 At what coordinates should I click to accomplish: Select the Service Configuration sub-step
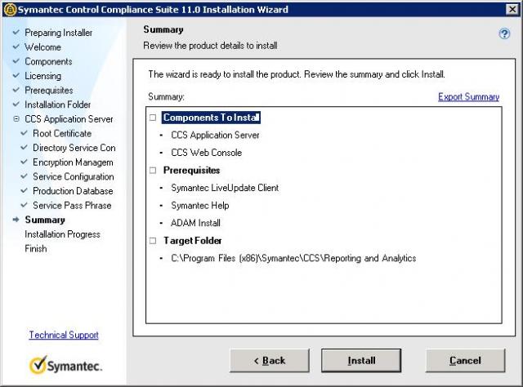[x=74, y=176]
